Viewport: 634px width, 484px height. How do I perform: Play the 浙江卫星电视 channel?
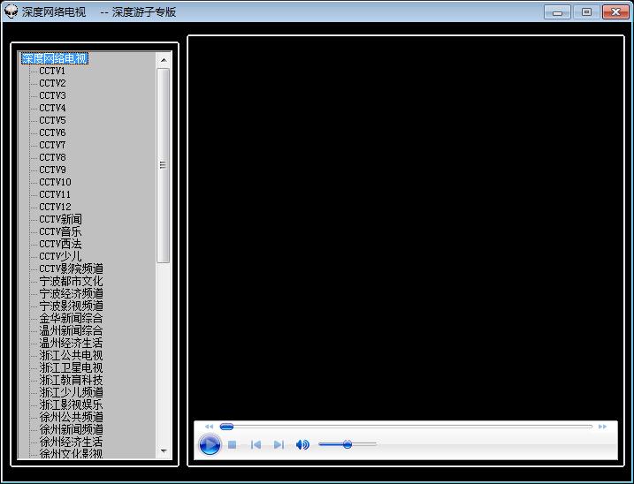tap(71, 367)
